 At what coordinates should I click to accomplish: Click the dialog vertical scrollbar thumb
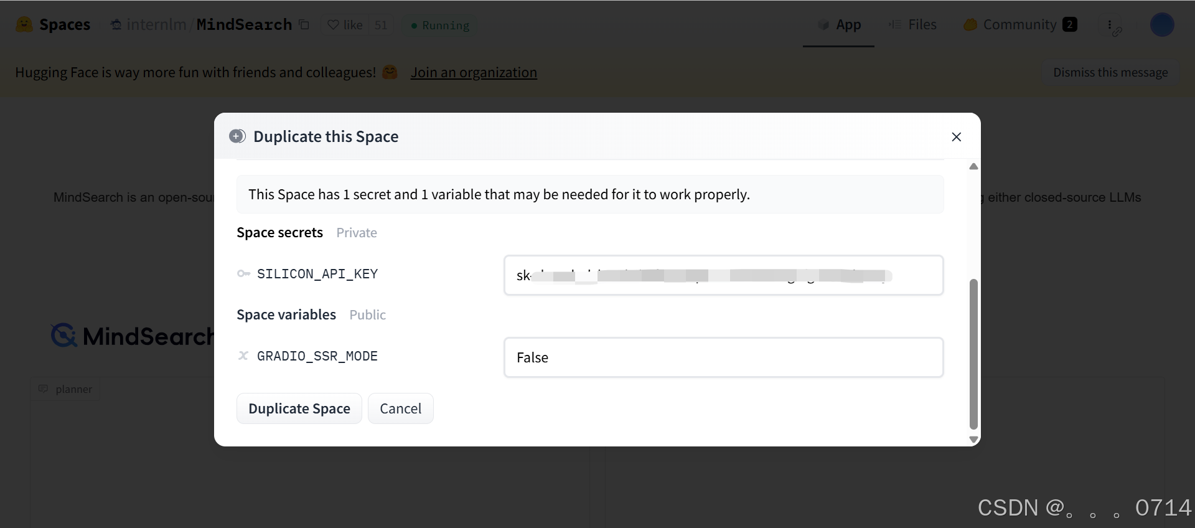pos(973,354)
